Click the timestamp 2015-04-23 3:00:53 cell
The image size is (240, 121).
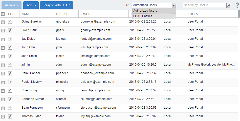point(144,108)
